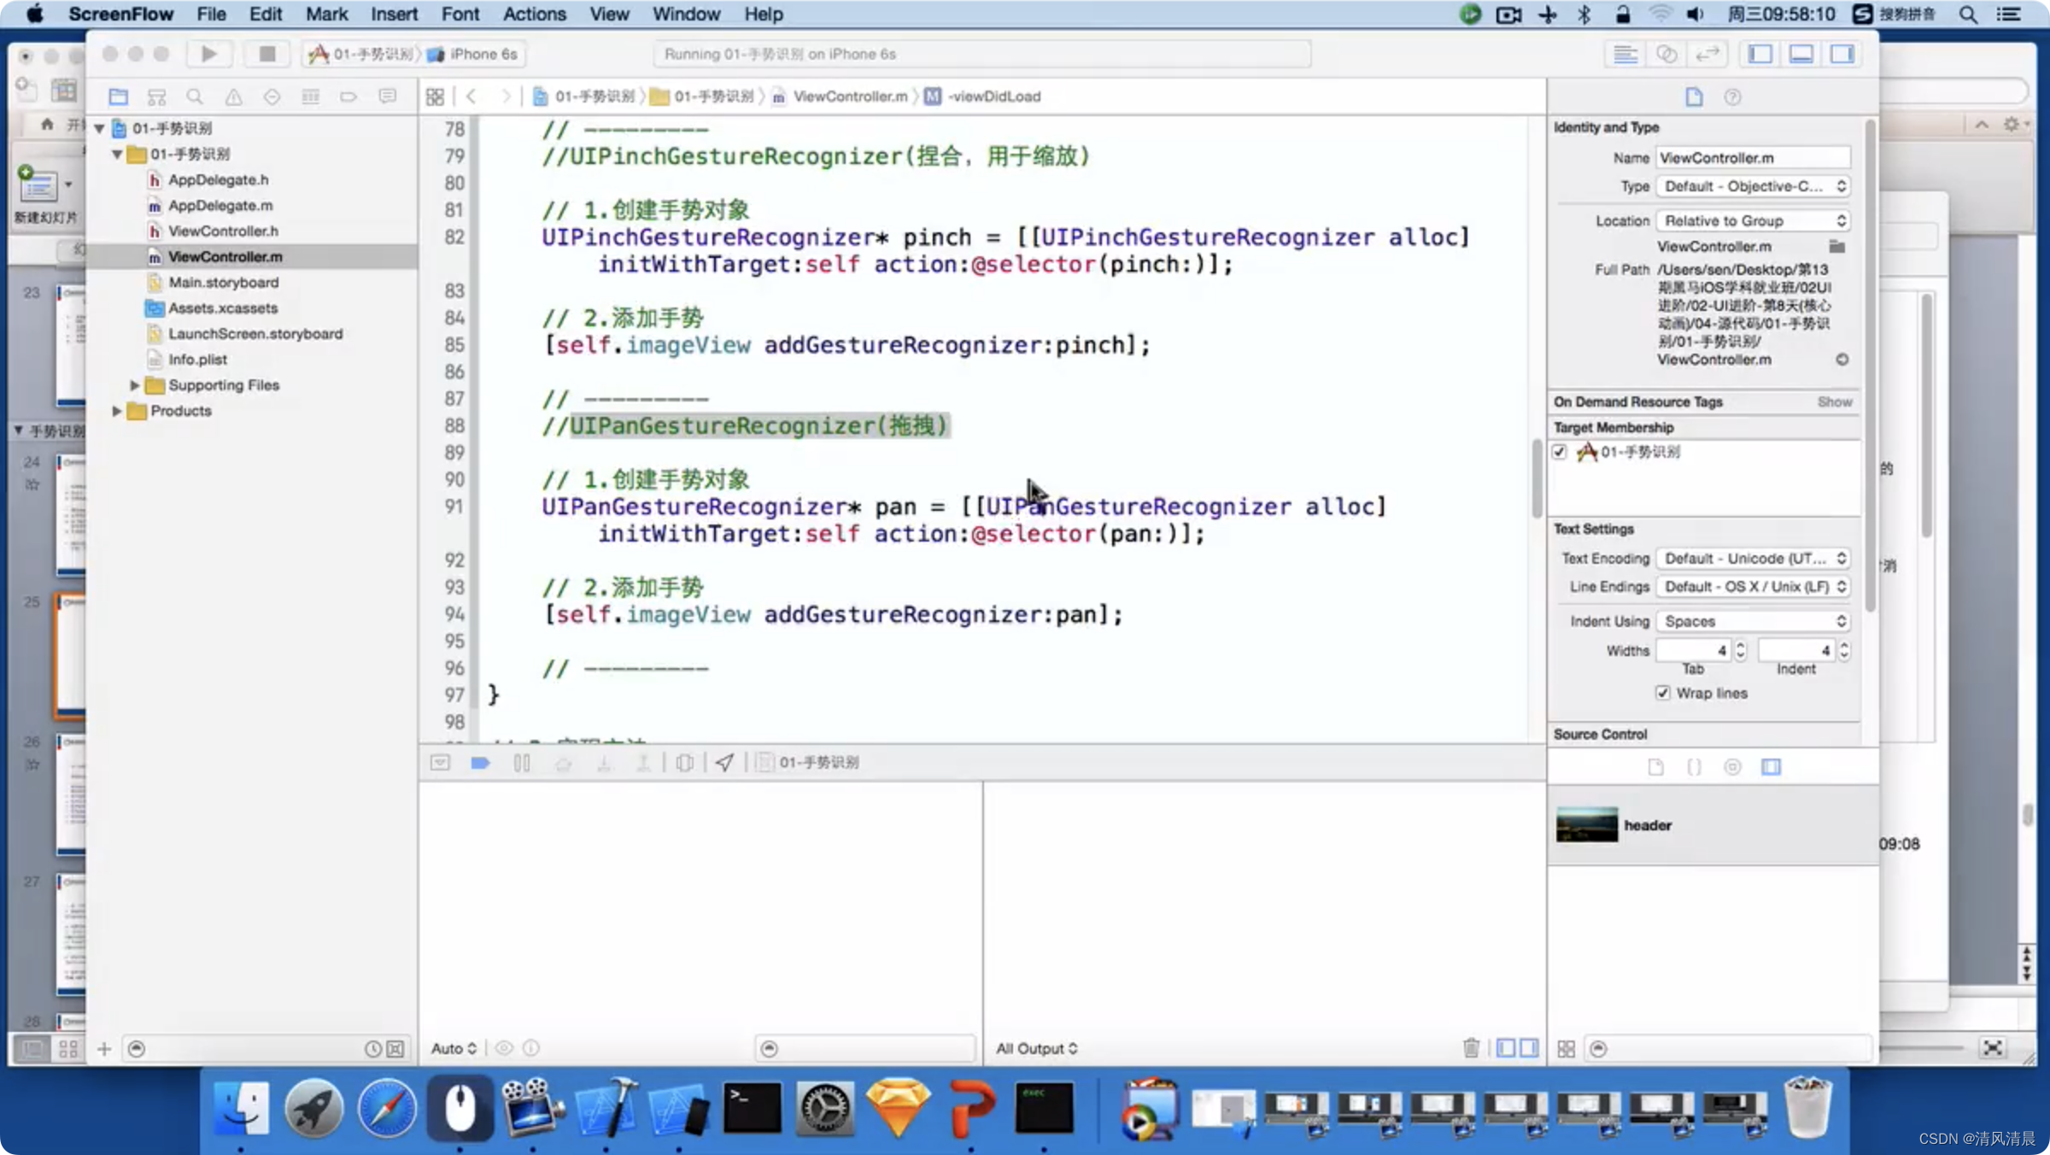Hide the Navigator panel toggle
The width and height of the screenshot is (2050, 1155).
(x=1760, y=54)
